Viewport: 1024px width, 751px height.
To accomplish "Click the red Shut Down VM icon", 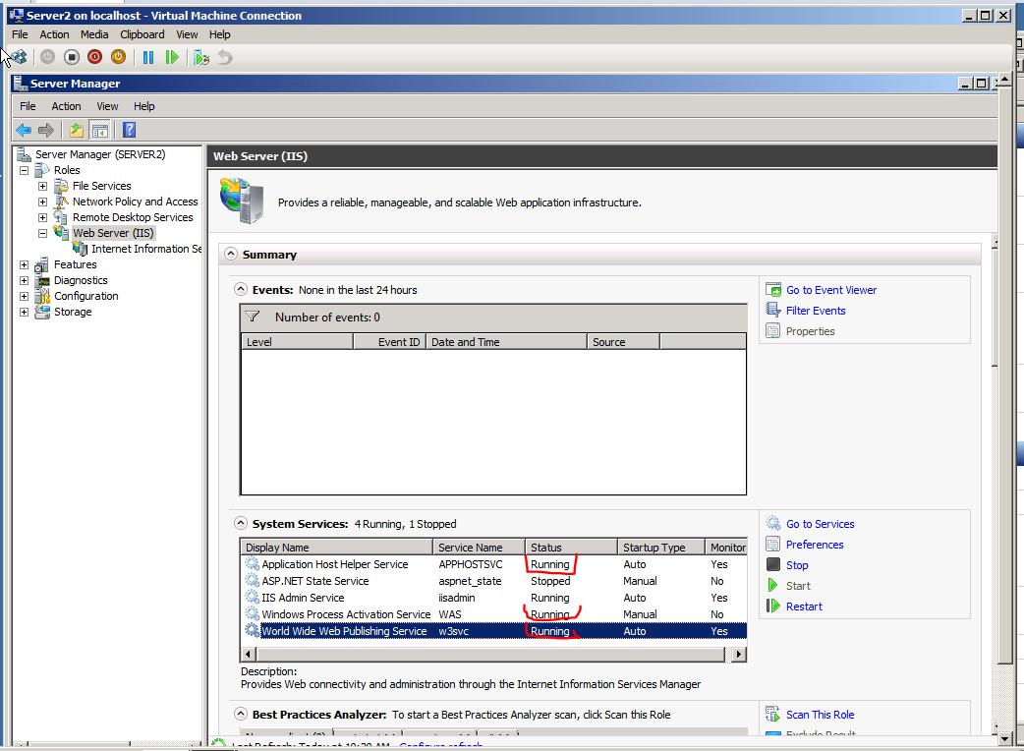I will coord(94,57).
